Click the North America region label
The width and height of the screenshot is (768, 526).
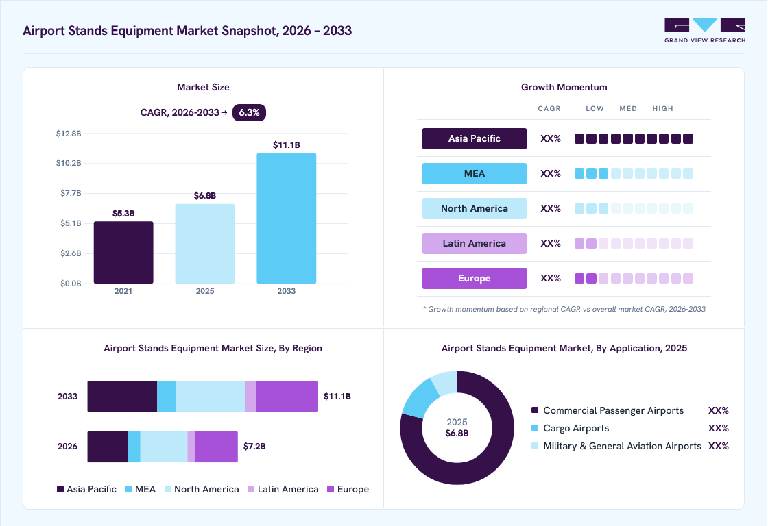[474, 208]
